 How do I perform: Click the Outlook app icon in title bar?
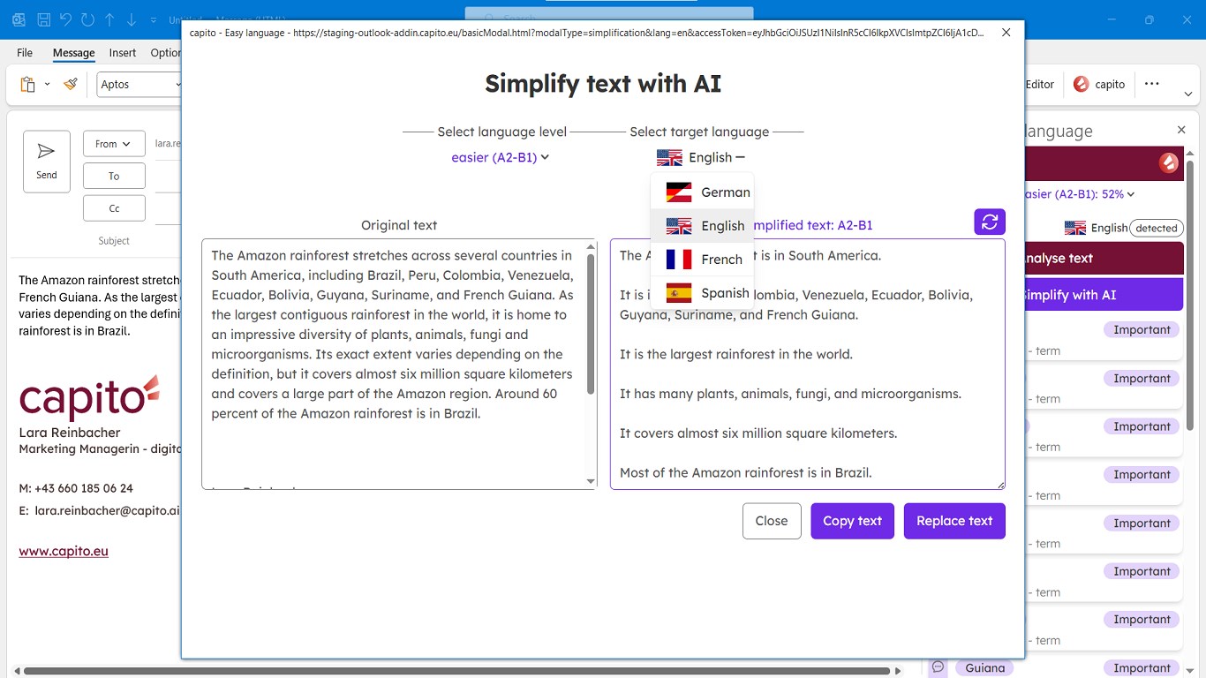19,19
